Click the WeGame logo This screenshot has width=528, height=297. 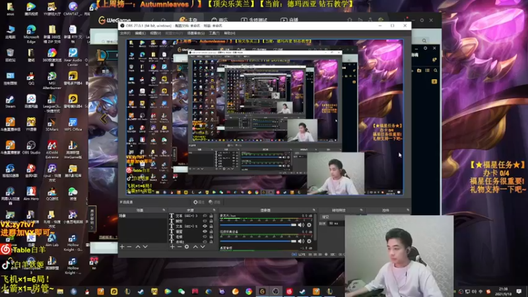pyautogui.click(x=114, y=20)
